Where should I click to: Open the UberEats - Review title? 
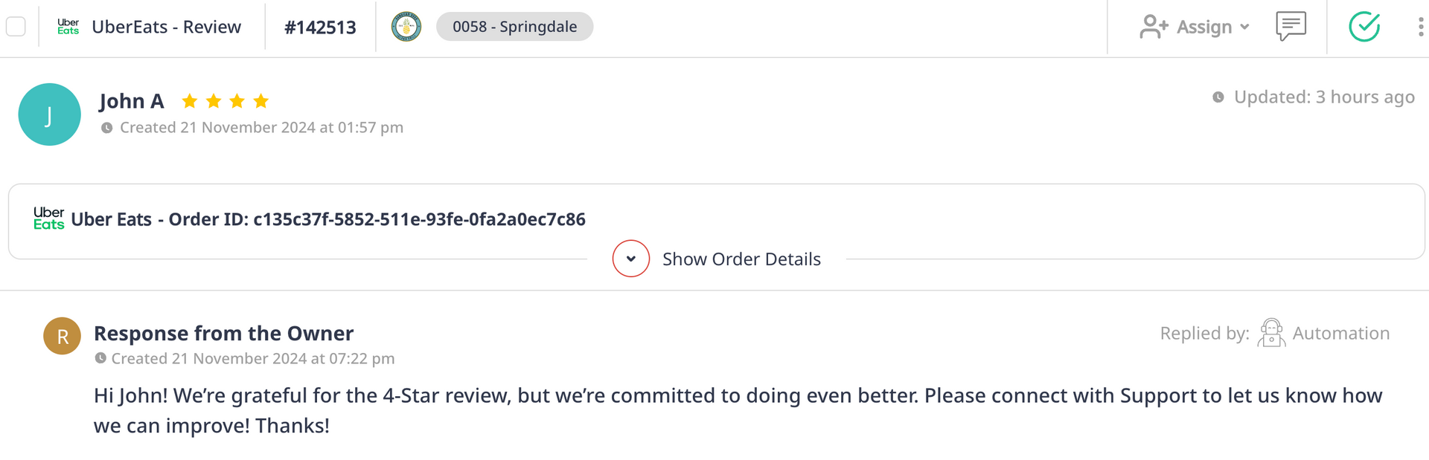166,27
